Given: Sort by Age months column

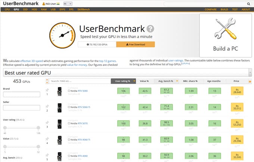Looking at the screenshot, I should (x=214, y=81).
